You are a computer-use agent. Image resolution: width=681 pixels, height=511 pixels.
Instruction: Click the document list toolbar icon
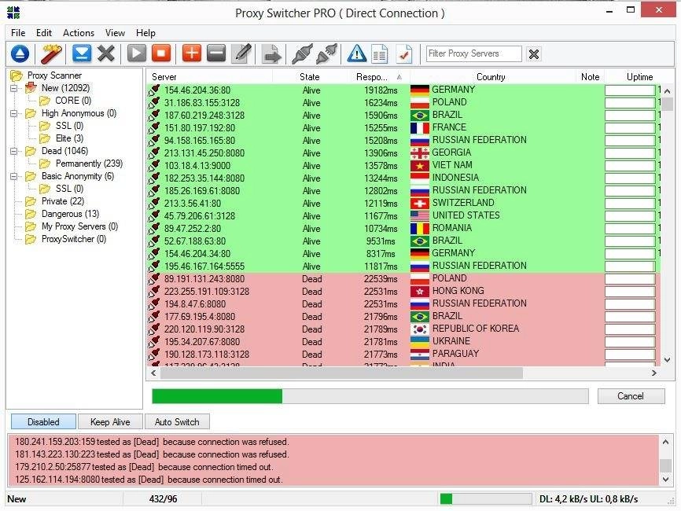[380, 54]
